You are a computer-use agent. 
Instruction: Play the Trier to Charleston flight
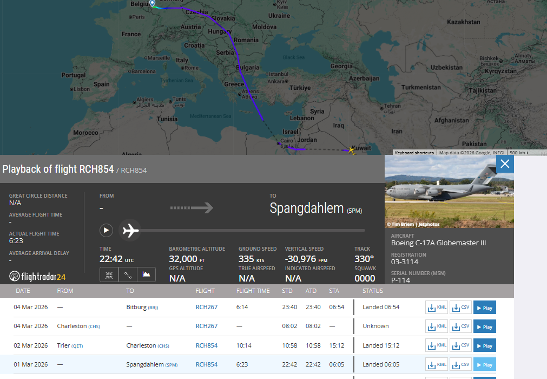point(484,345)
